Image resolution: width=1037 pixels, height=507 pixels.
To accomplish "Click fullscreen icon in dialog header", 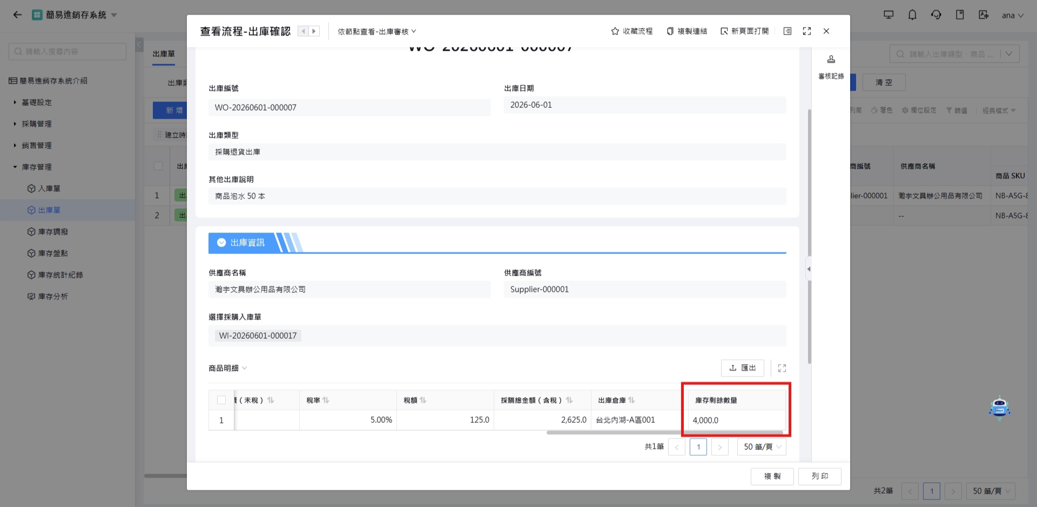I will click(807, 31).
